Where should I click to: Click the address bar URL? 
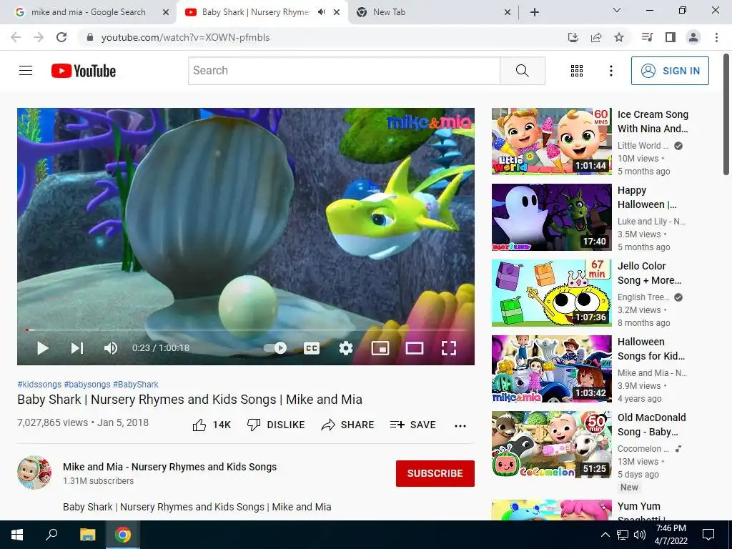point(185,37)
